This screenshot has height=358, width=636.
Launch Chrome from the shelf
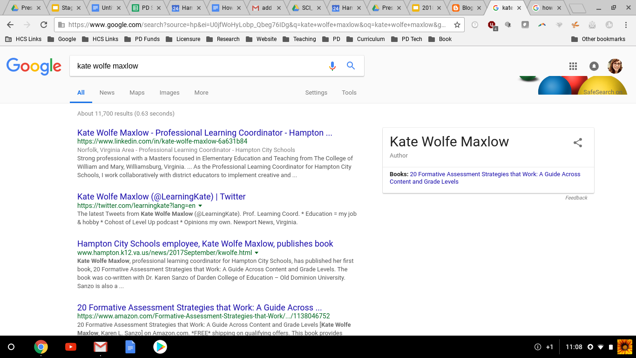click(x=41, y=347)
